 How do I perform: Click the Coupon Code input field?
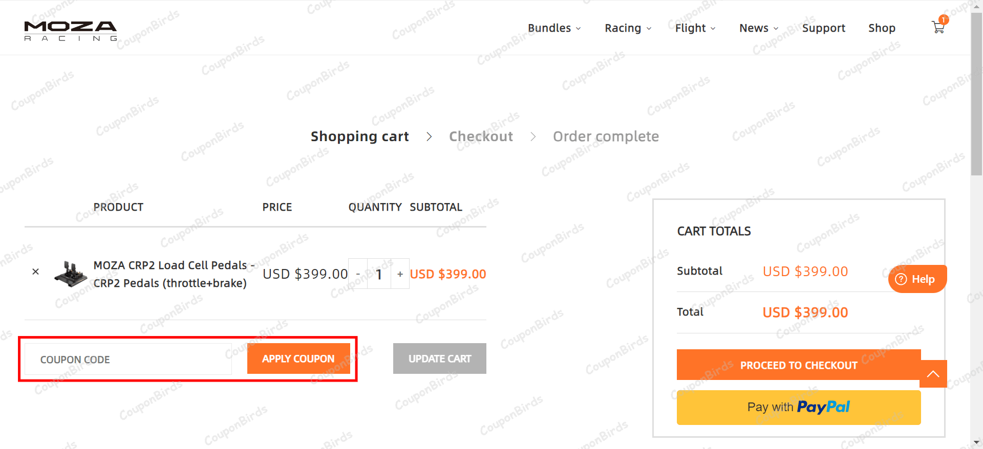click(128, 359)
